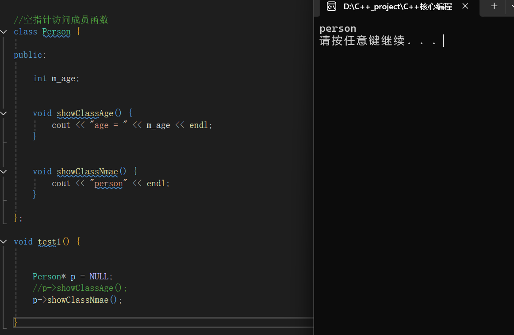
Task: Click the class keyword
Action: (x=26, y=32)
